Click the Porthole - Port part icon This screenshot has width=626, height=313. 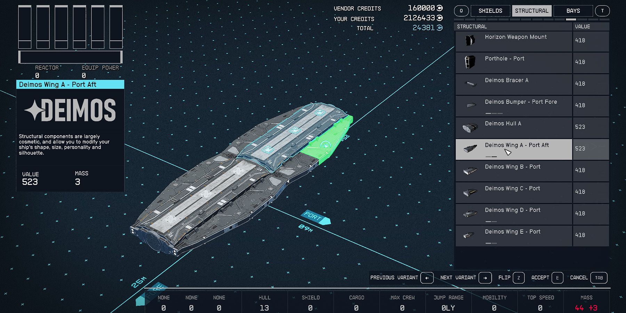pyautogui.click(x=470, y=62)
